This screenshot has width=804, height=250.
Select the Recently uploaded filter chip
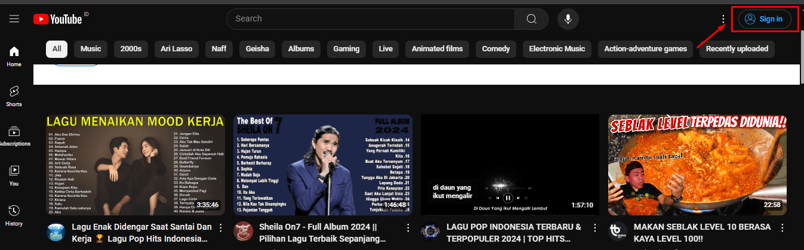737,49
